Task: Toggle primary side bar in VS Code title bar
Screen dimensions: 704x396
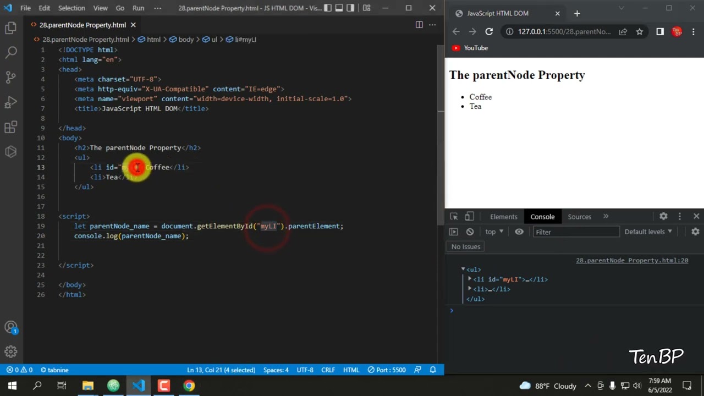Action: (328, 8)
